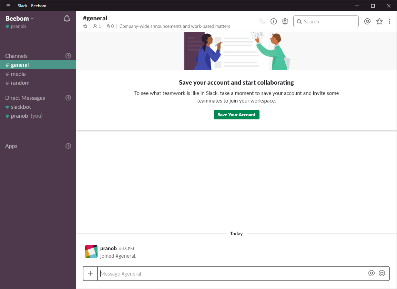Screen dimensions: 397x289
Task: Mention someone using the @ icon in message box
Action: click(371, 273)
